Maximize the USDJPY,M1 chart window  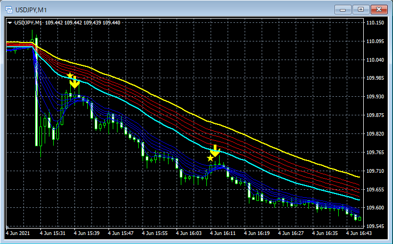tap(361, 10)
